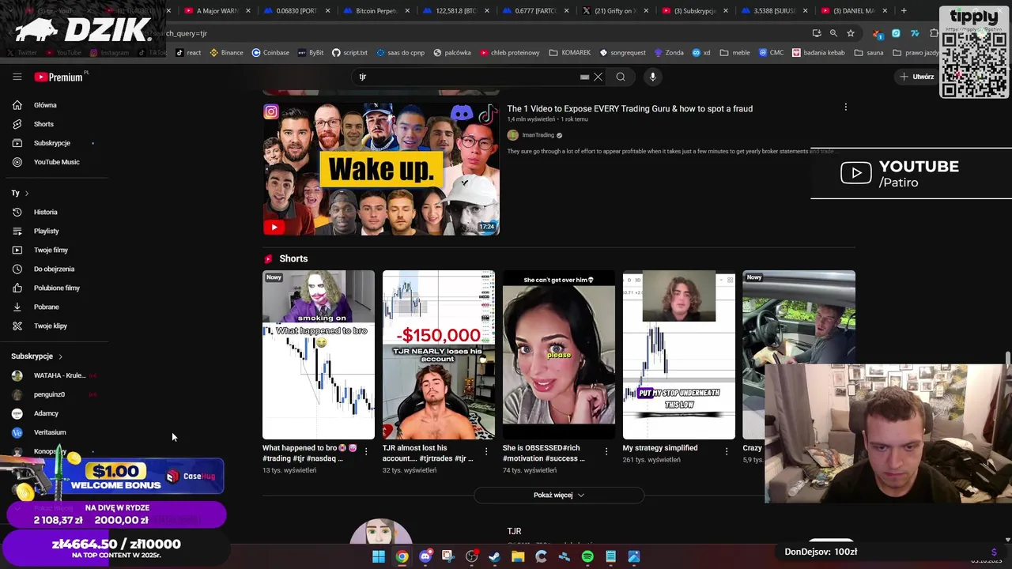Viewport: 1012px width, 569px height.
Task: Expand shorts with Pokaż więcej
Action: [559, 495]
